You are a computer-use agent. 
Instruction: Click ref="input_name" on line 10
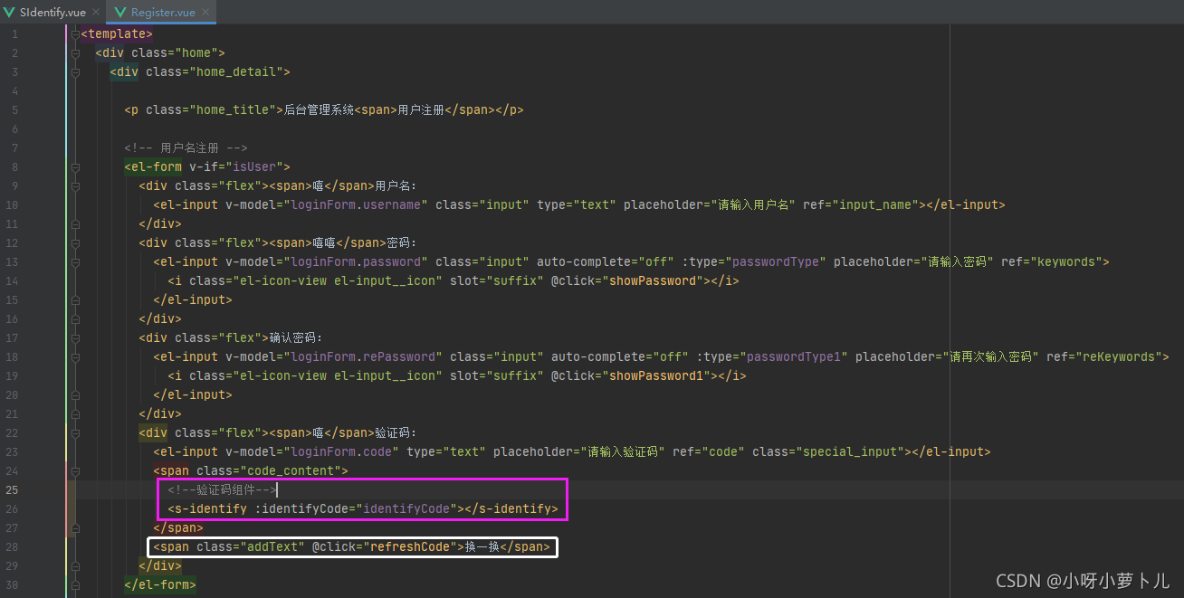pos(863,205)
